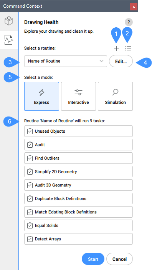Click Duplicate Block Definitions clipboard icon
Image resolution: width=152 pixels, height=270 pixels.
(30, 198)
